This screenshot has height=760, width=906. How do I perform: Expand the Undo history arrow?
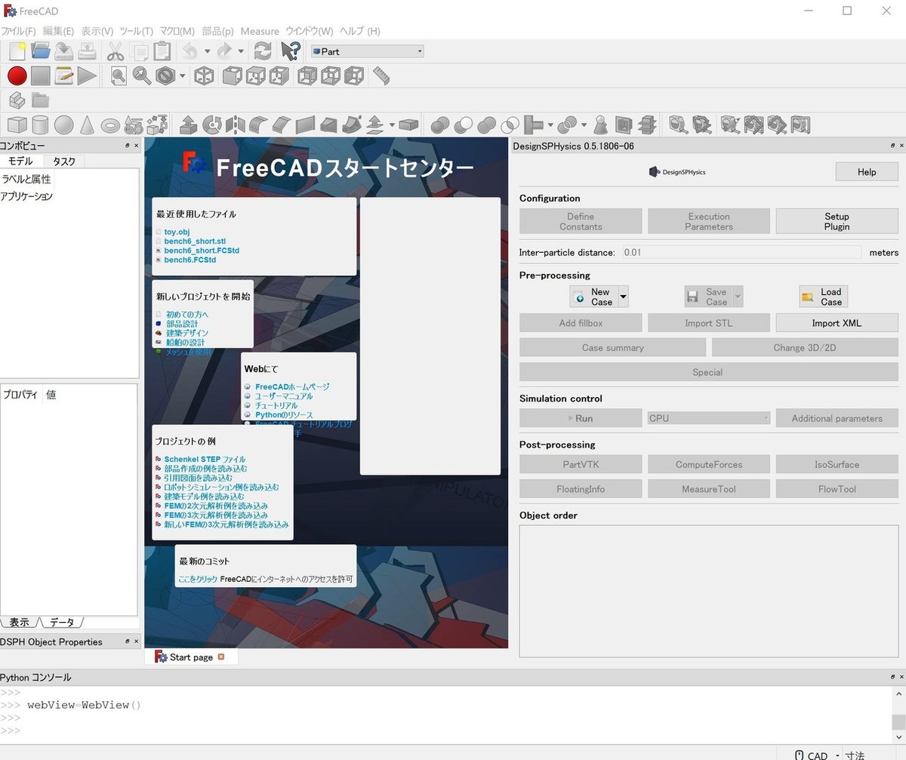pos(206,51)
